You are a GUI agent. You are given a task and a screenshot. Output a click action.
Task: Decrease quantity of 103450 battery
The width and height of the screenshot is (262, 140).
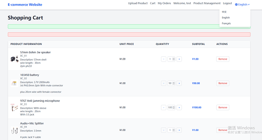click(164, 83)
